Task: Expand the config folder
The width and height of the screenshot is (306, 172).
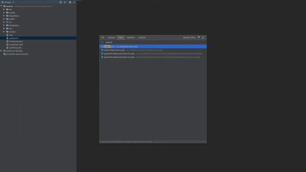Action: [4, 12]
